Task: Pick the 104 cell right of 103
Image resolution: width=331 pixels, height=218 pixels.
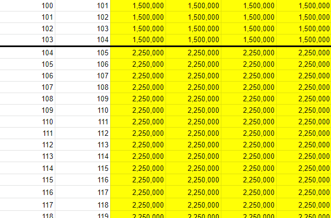Action: pos(83,39)
